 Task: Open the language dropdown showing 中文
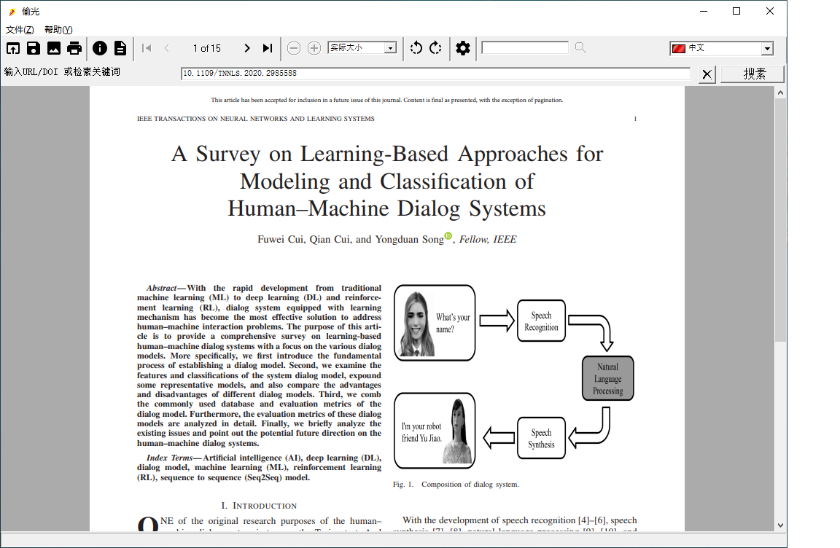point(722,48)
